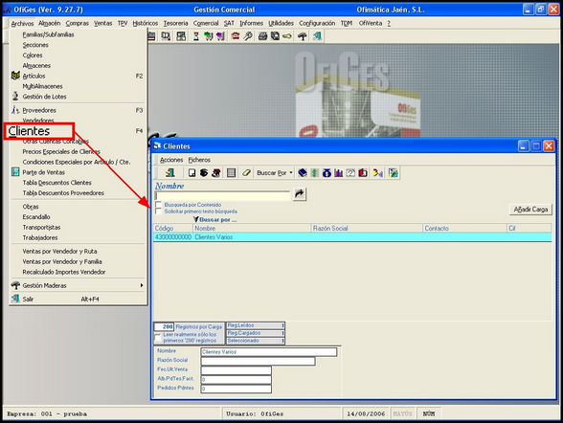Open the Configuración menu
The image size is (563, 423).
pyautogui.click(x=317, y=23)
